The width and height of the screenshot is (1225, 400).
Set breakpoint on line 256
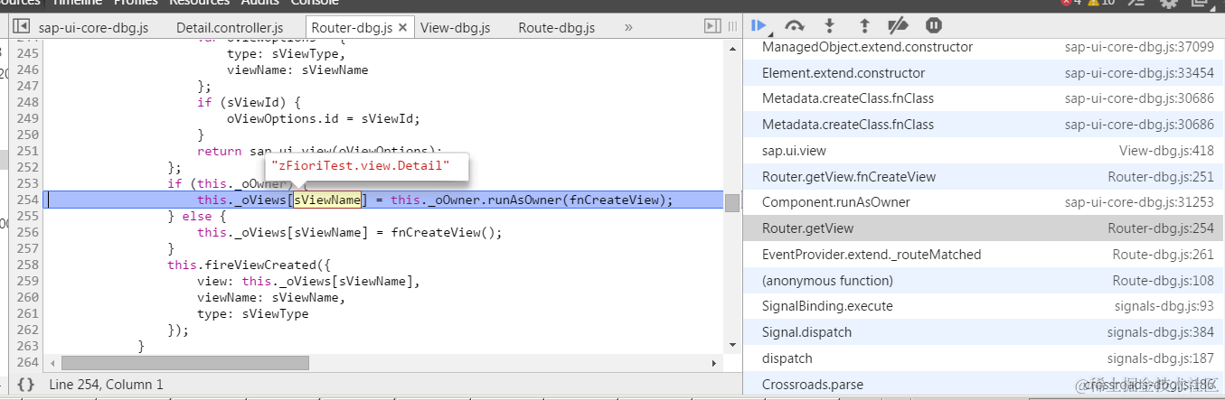coord(29,232)
